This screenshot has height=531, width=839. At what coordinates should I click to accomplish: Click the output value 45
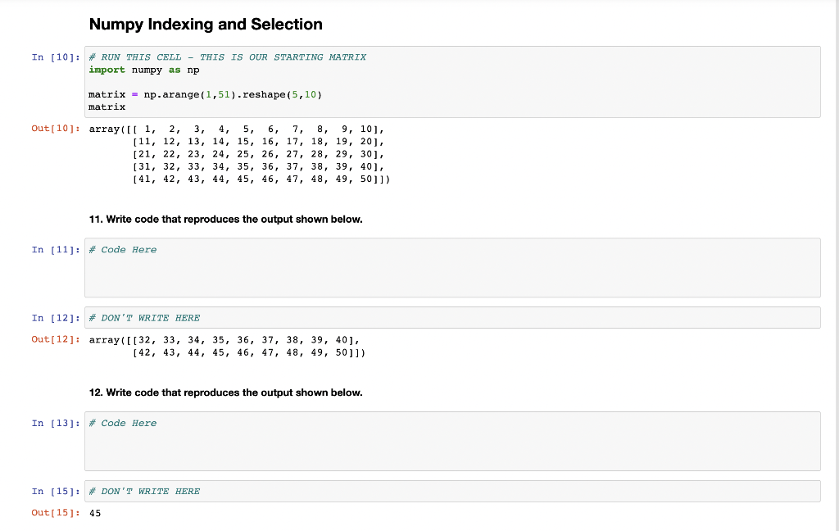coord(95,513)
